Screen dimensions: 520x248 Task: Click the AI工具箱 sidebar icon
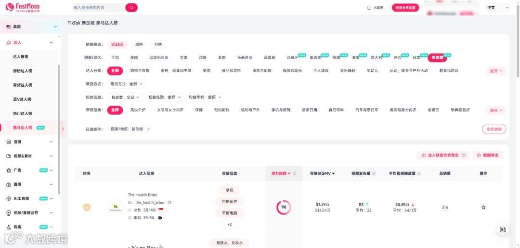(9, 198)
